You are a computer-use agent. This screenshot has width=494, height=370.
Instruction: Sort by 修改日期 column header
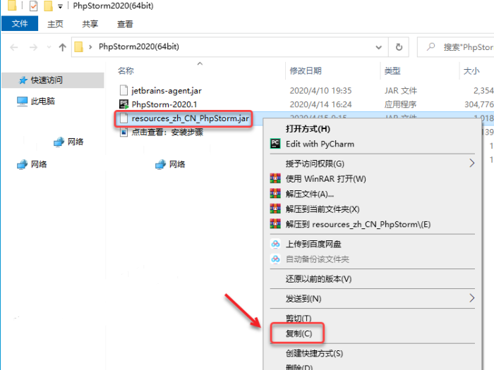coord(306,70)
